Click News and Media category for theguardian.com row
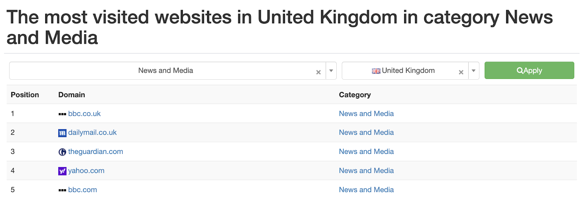Image resolution: width=583 pixels, height=202 pixels. click(x=366, y=151)
